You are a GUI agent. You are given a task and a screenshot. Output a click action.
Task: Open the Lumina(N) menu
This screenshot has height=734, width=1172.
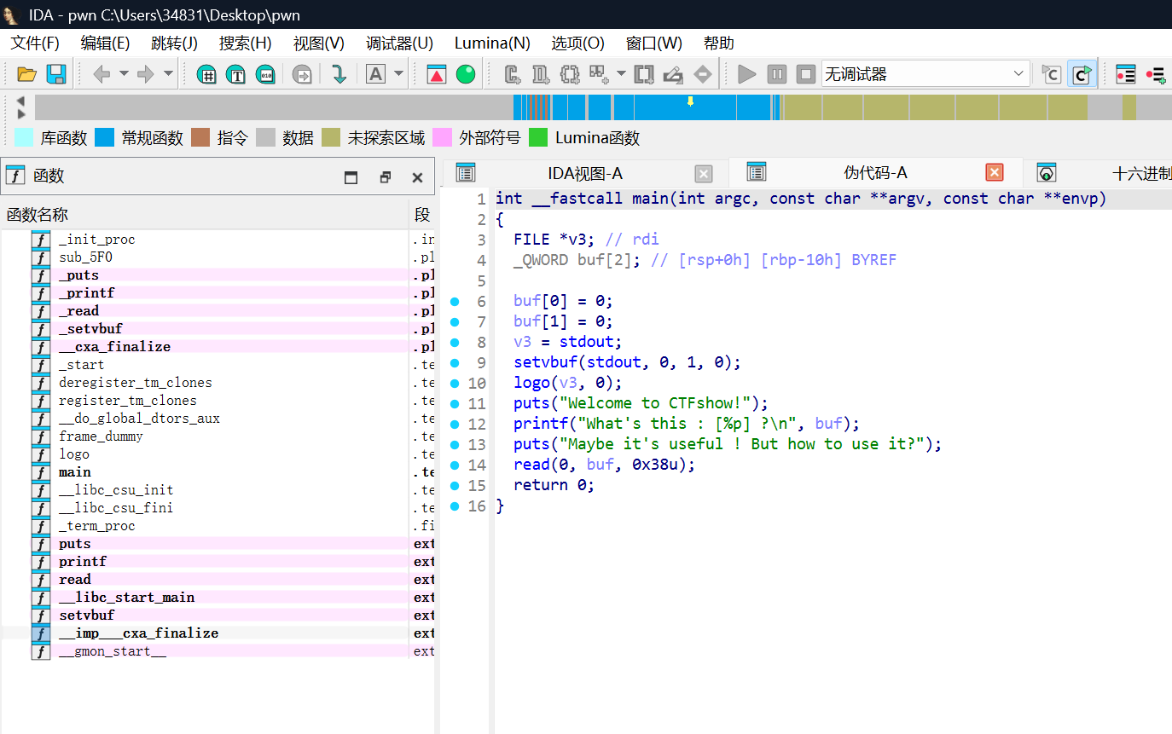tap(492, 43)
